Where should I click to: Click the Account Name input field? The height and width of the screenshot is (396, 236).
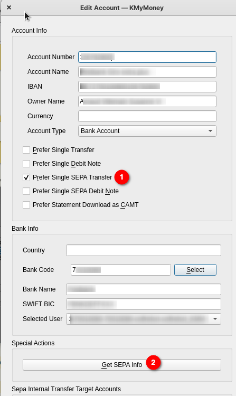147,72
